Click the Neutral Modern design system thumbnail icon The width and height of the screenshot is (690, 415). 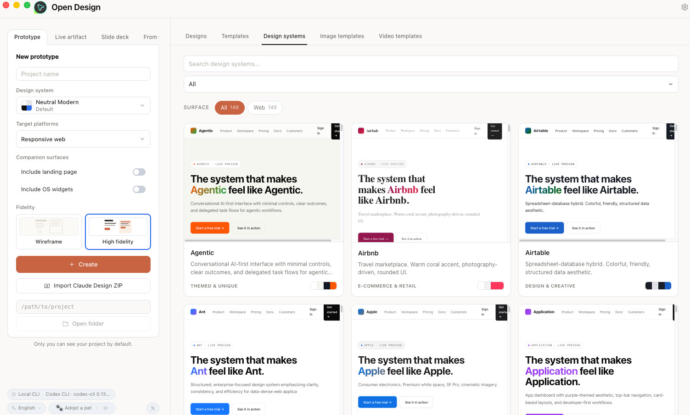tap(27, 105)
